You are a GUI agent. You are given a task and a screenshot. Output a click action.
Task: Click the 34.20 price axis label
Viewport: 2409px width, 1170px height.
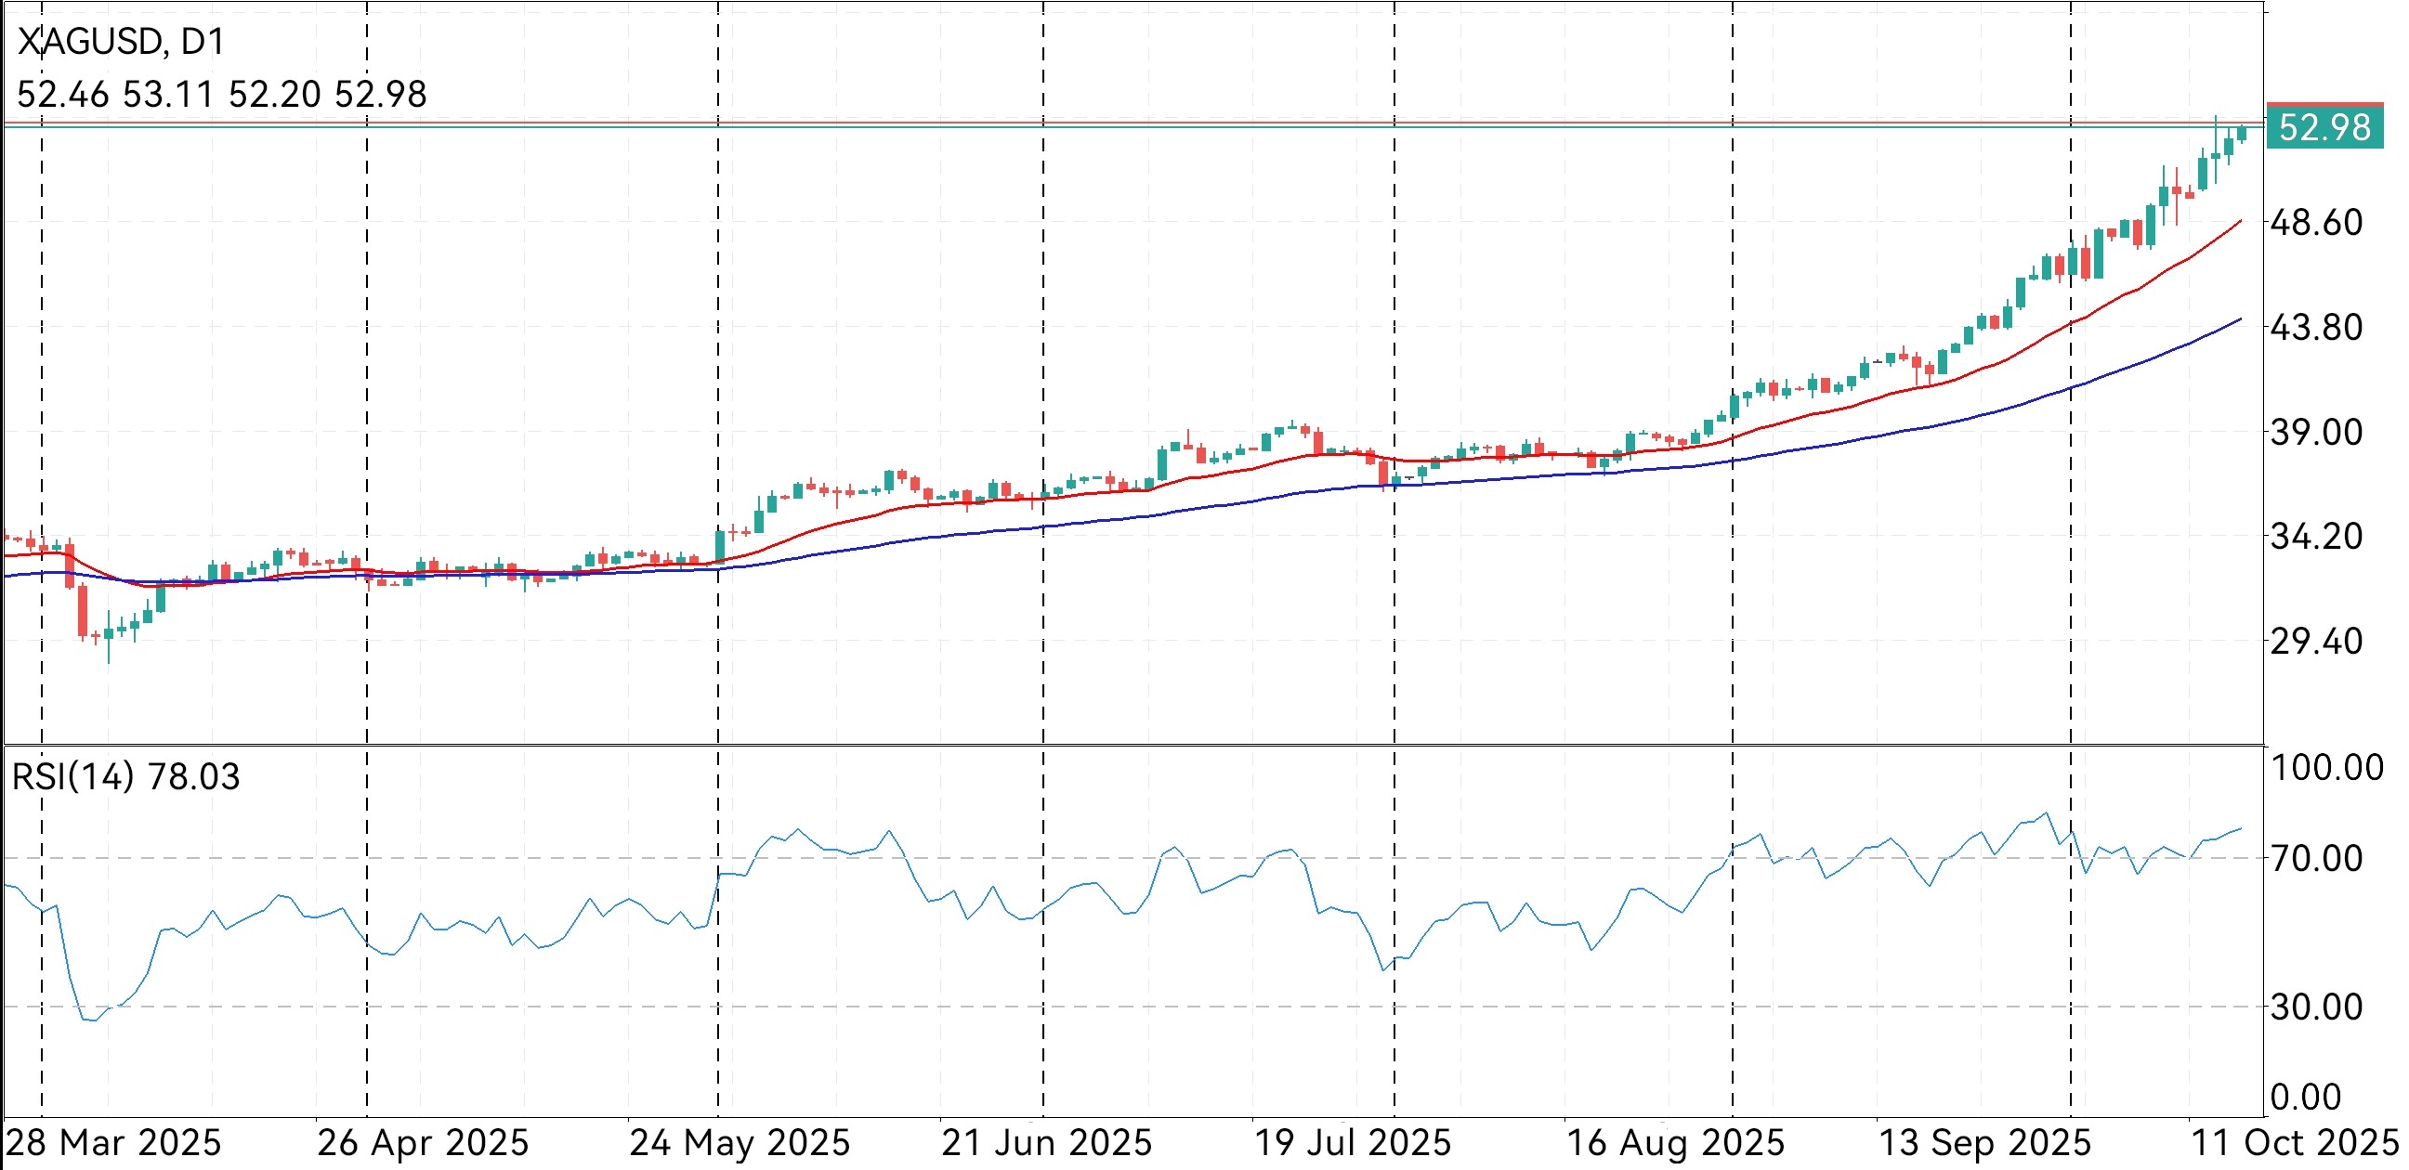pyautogui.click(x=2315, y=538)
